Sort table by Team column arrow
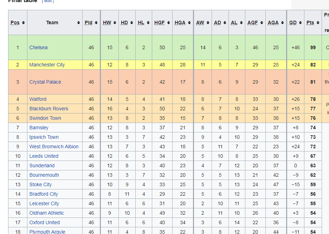329x234 pixels. (x=78, y=22)
